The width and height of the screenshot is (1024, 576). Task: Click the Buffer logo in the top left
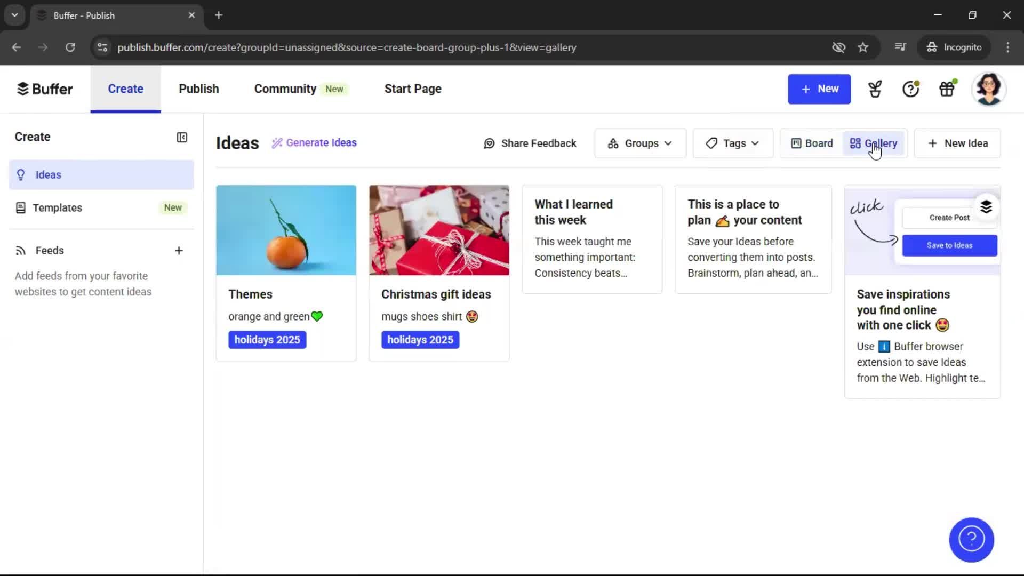(x=44, y=89)
